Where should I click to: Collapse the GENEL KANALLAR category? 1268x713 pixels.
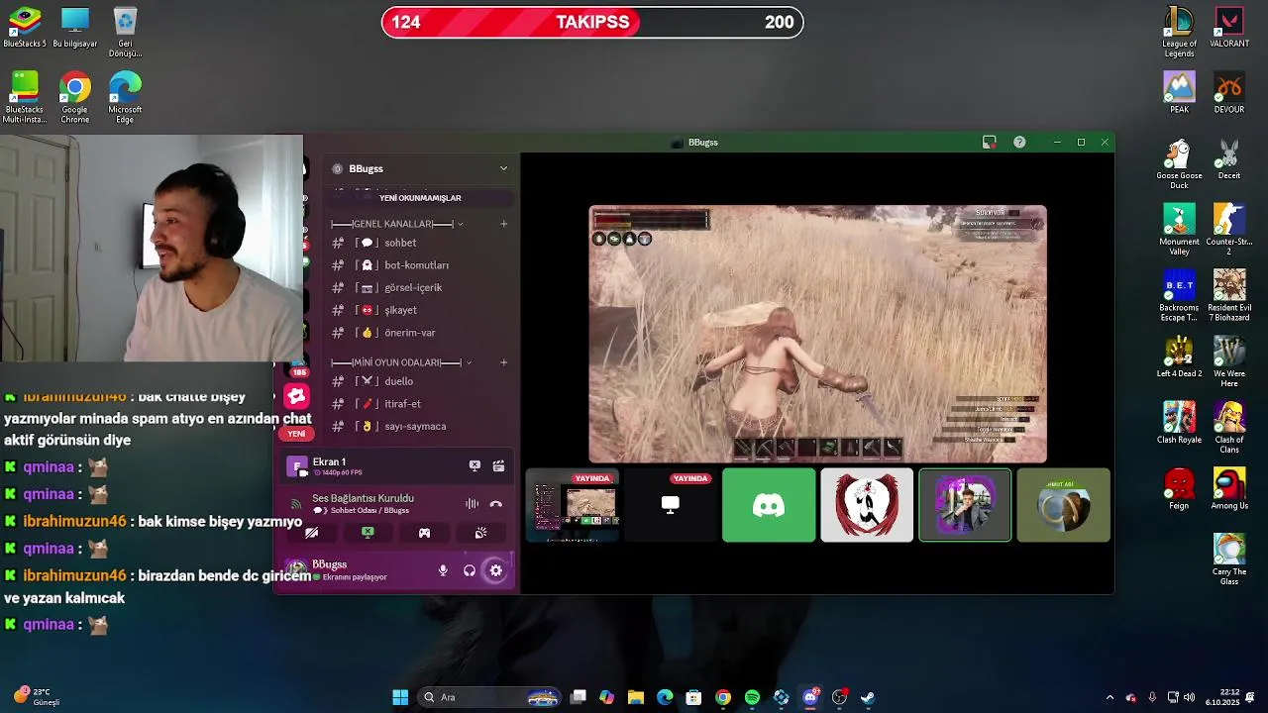tap(396, 224)
